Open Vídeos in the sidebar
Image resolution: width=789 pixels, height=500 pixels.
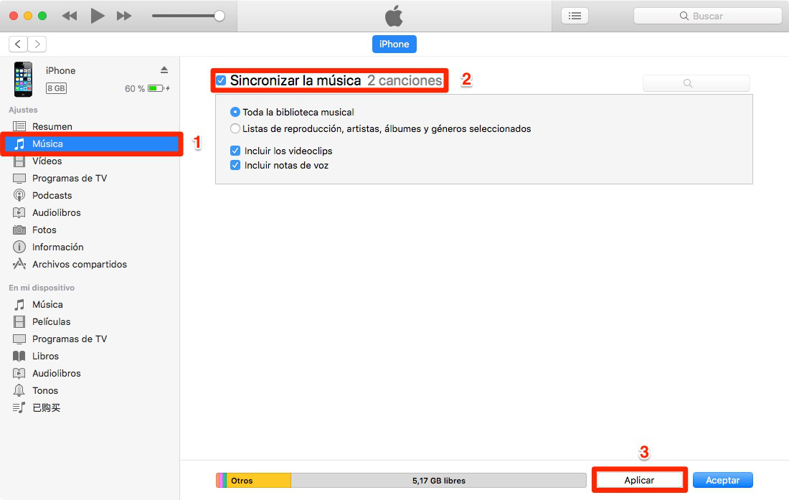[x=47, y=161]
